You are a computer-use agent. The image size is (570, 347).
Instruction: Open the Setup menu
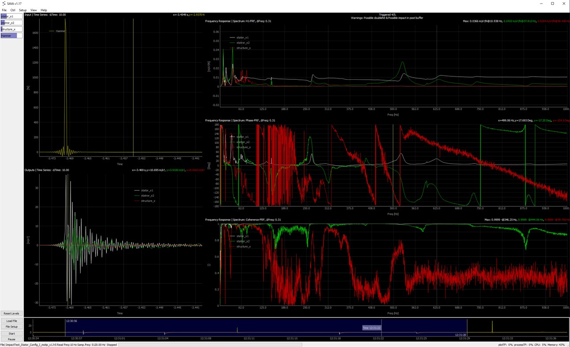(23, 10)
